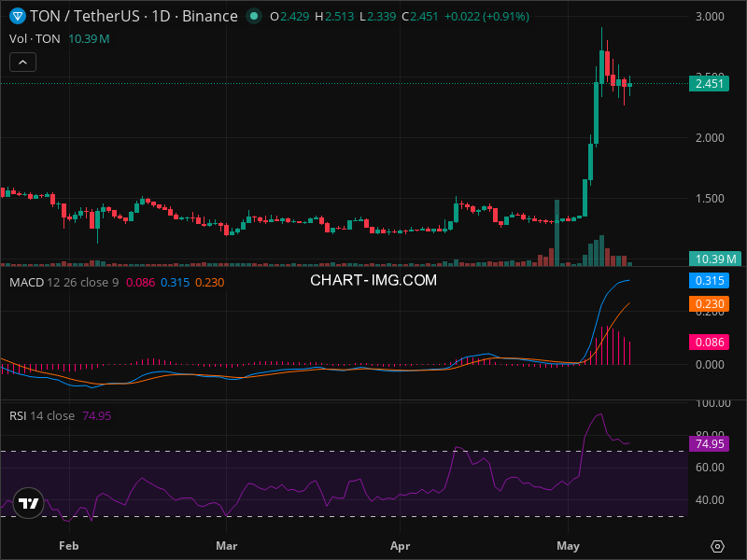Click the orange signal value tag 0.230
The height and width of the screenshot is (560, 747).
709,304
